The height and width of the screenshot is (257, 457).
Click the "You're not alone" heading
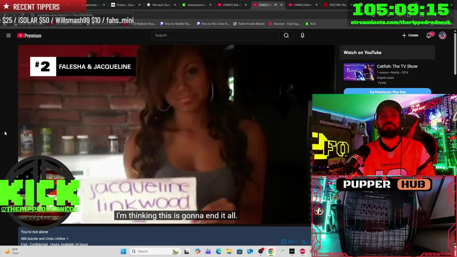(34, 232)
